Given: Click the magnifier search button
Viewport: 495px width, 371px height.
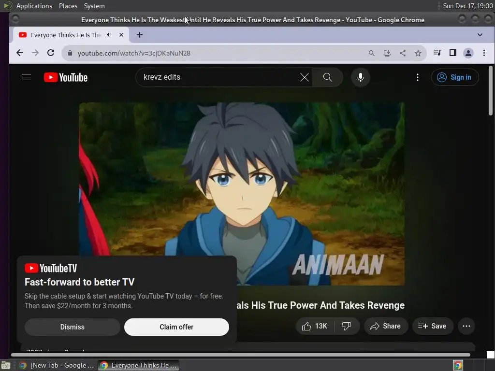Looking at the screenshot, I should [x=328, y=77].
